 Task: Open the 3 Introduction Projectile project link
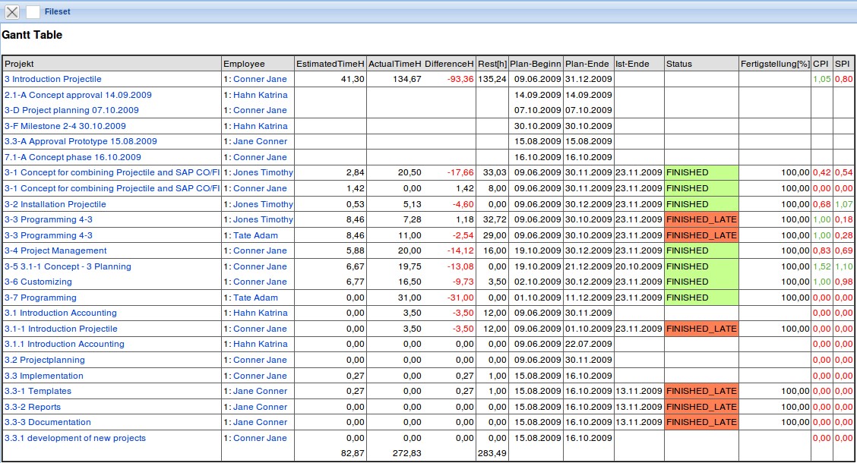(x=53, y=79)
